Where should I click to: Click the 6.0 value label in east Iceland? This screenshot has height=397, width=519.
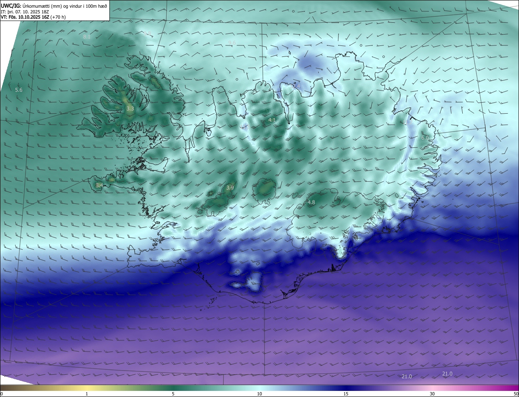tap(425, 138)
